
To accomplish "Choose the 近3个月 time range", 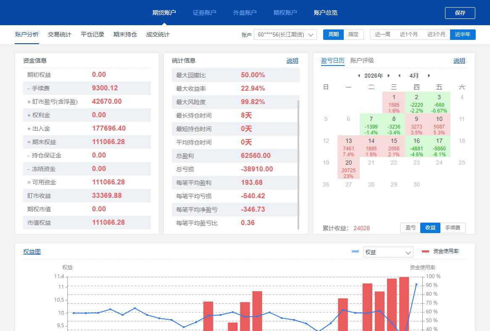I will pyautogui.click(x=436, y=34).
